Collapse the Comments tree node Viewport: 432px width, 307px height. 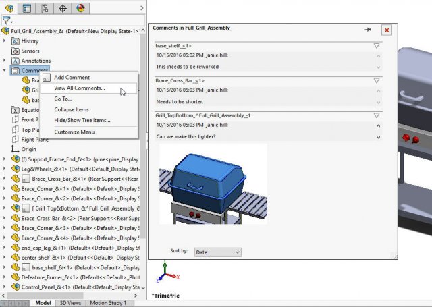pos(4,70)
